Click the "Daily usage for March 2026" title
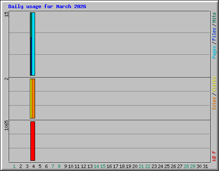Screen dimensions: 219x171 pos(47,6)
